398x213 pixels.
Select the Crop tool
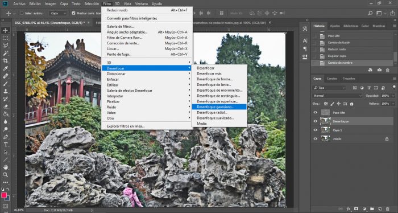coord(5,61)
